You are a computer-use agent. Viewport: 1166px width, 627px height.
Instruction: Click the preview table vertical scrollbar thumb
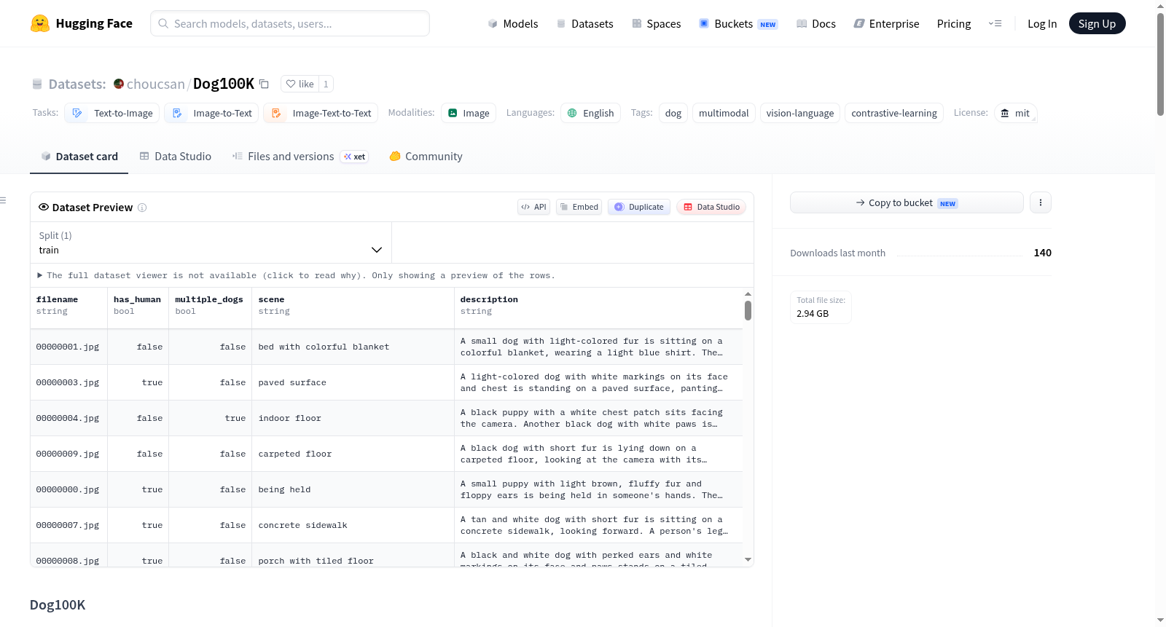coord(748,311)
